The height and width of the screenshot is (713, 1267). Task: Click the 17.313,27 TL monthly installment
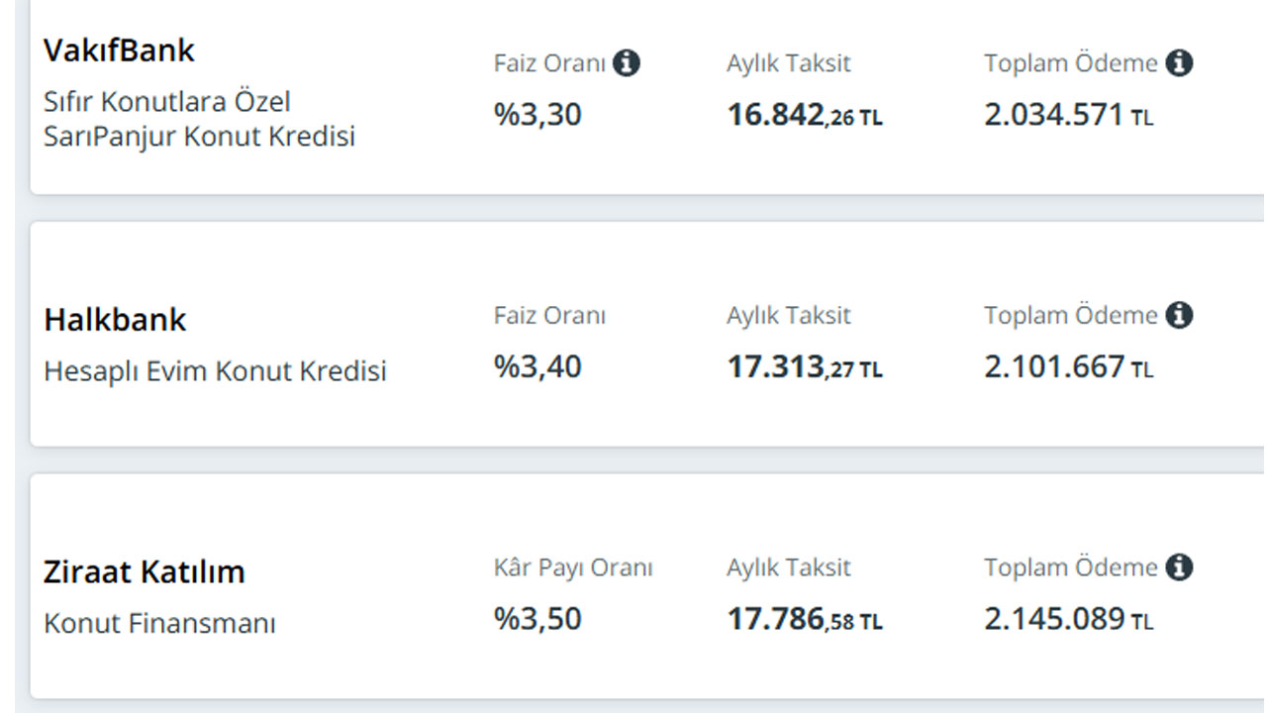(x=805, y=368)
